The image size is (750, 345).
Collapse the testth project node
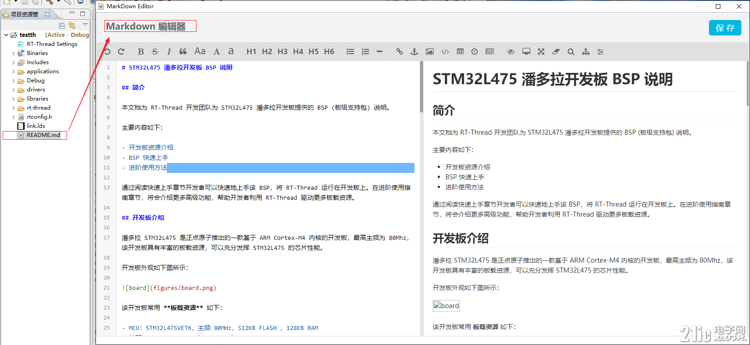(x=6, y=35)
